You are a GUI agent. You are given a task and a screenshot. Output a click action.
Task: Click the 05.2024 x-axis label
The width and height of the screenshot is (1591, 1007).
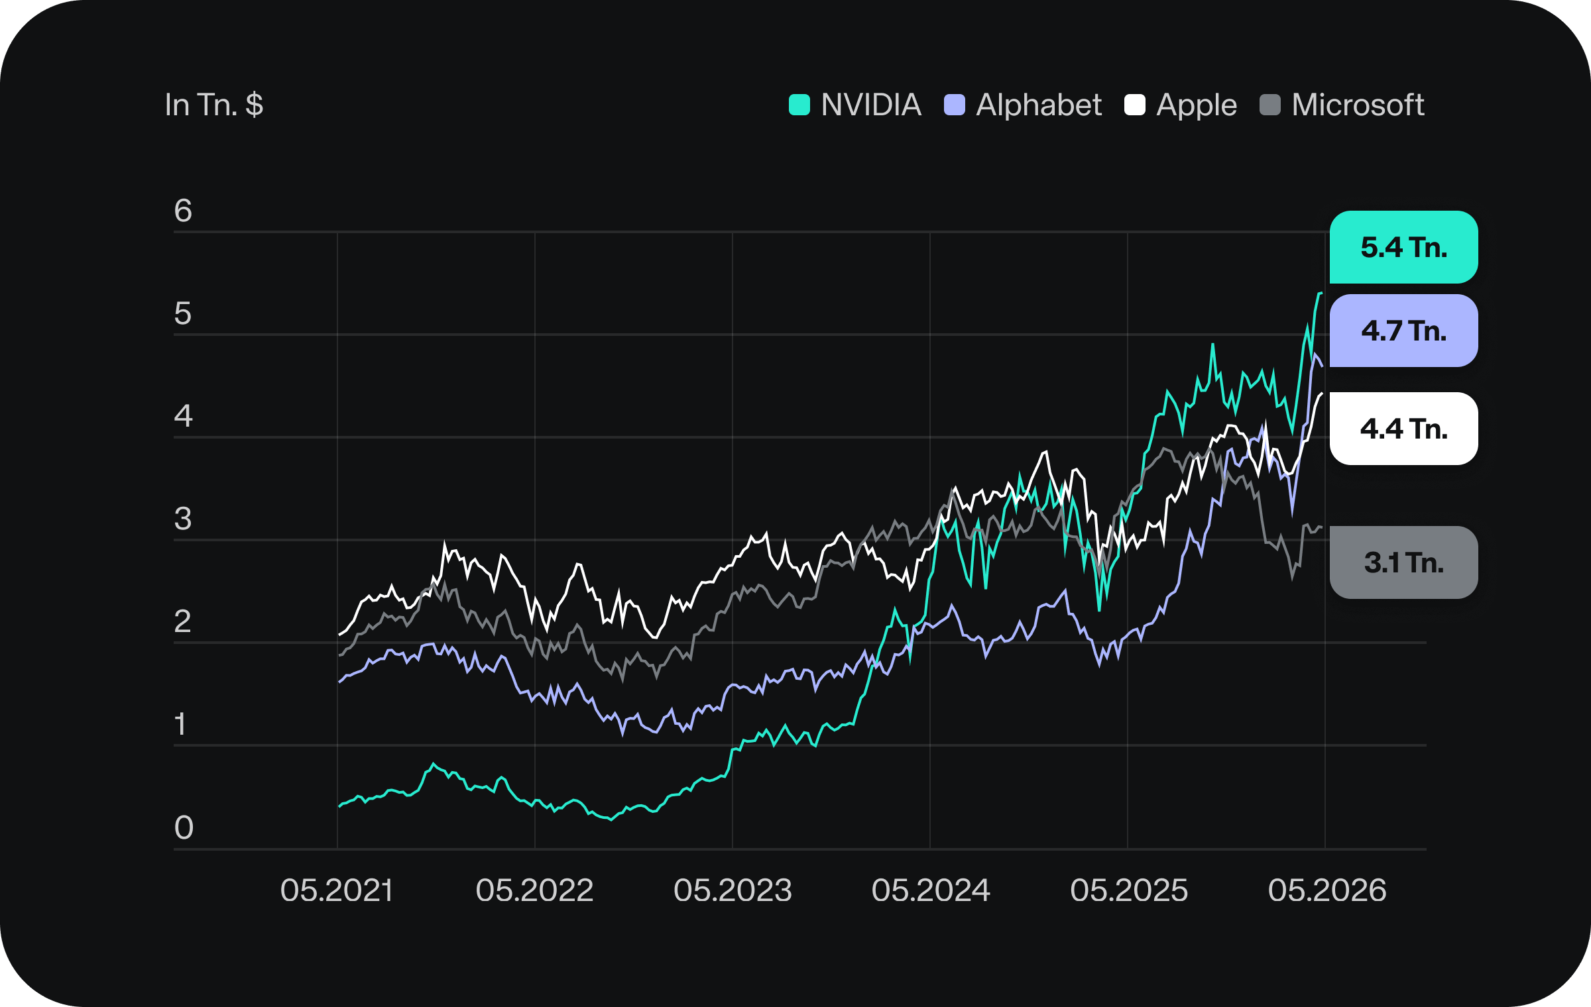pyautogui.click(x=931, y=890)
